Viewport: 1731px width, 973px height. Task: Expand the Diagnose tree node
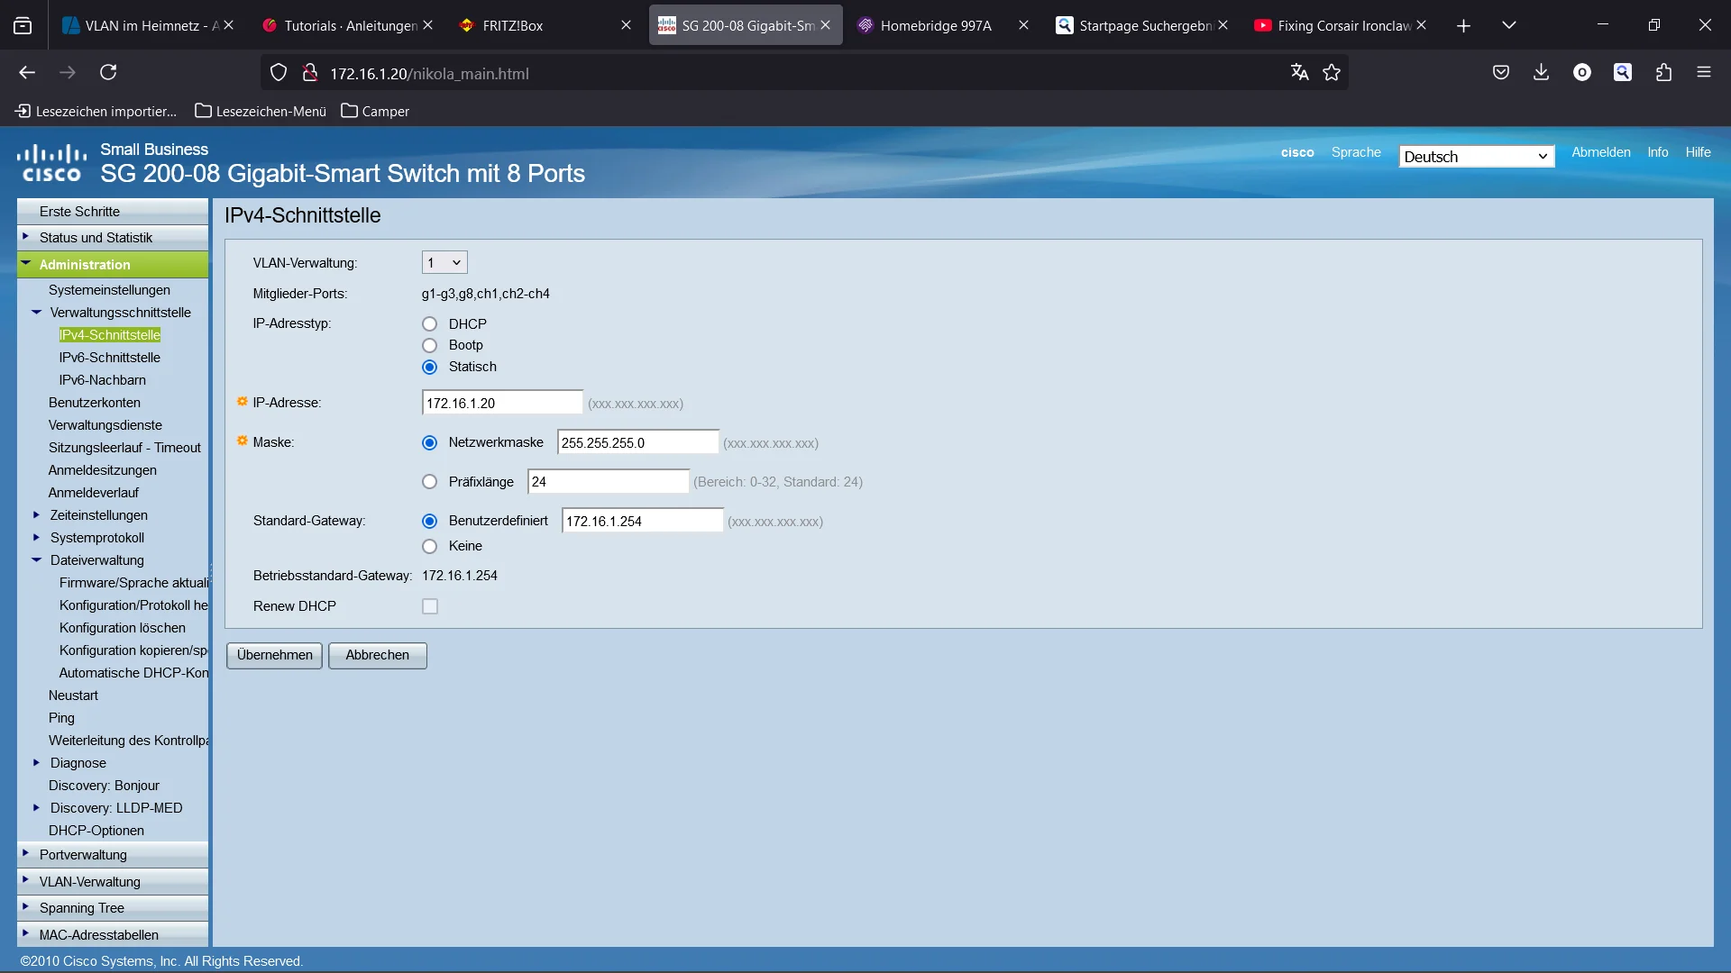[x=37, y=763]
